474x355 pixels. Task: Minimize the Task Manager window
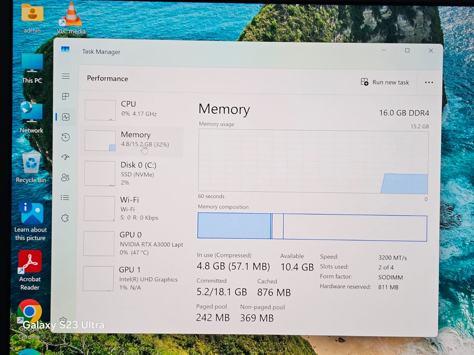(x=384, y=50)
